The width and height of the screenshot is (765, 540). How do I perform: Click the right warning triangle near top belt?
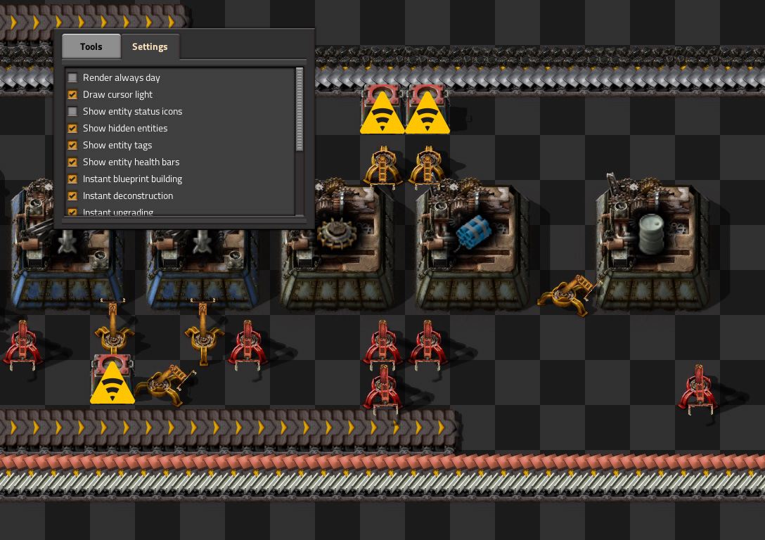click(x=427, y=113)
